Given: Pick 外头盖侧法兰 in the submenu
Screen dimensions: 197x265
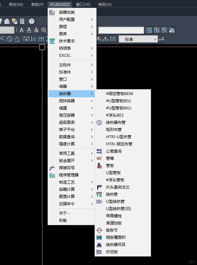Looking at the screenshot, I should 123,187.
